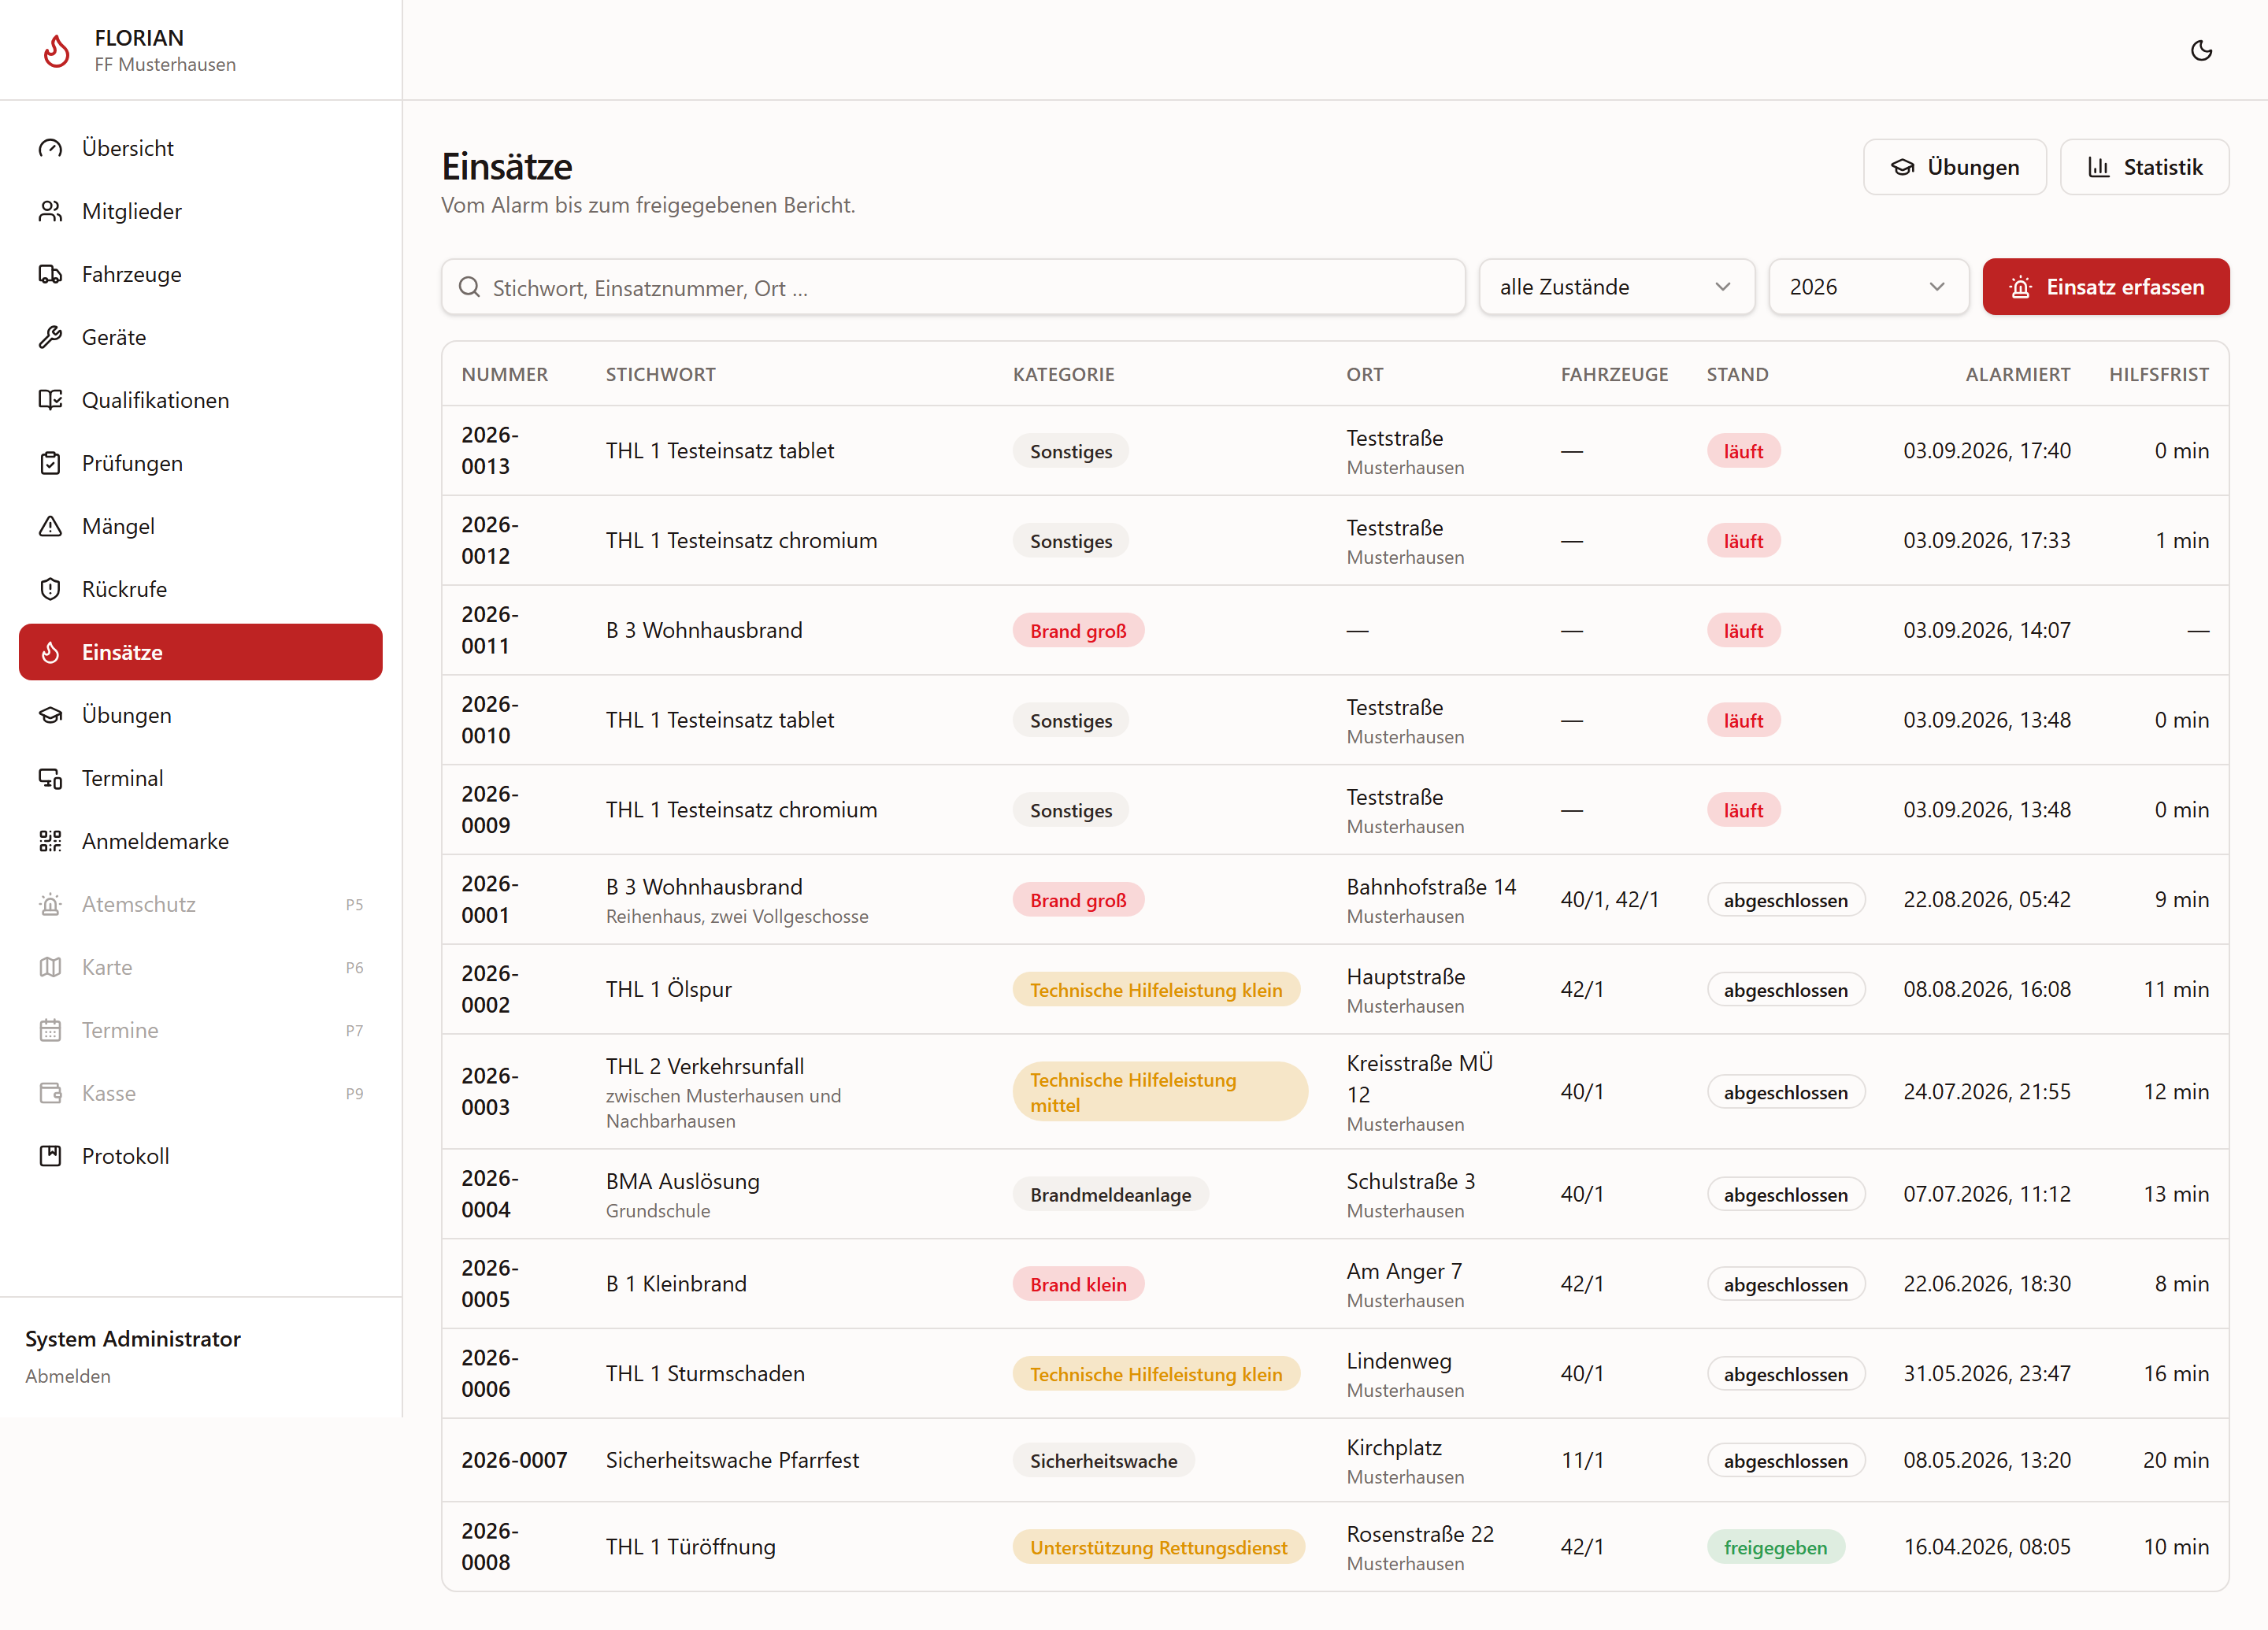Click THL 1 Sturmschaden entry

[x=705, y=1373]
